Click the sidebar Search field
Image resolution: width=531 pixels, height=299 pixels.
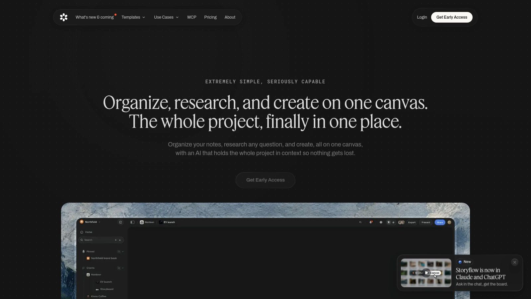101,240
